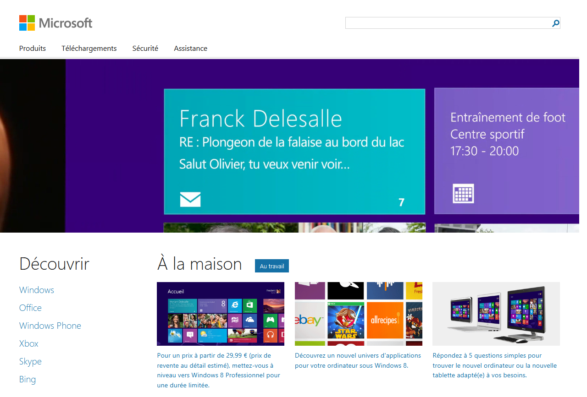Click the mail envelope icon on tile

point(190,199)
